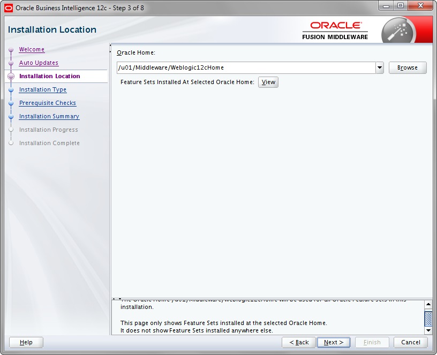The height and width of the screenshot is (355, 437).
Task: Close the installer window
Action: [420, 6]
